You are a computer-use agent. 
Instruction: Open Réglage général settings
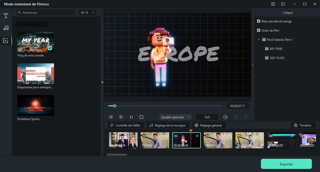point(208,125)
